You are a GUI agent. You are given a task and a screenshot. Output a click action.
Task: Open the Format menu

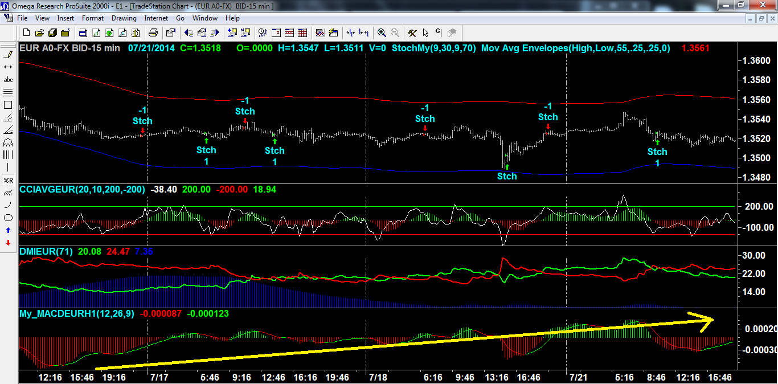pos(92,18)
